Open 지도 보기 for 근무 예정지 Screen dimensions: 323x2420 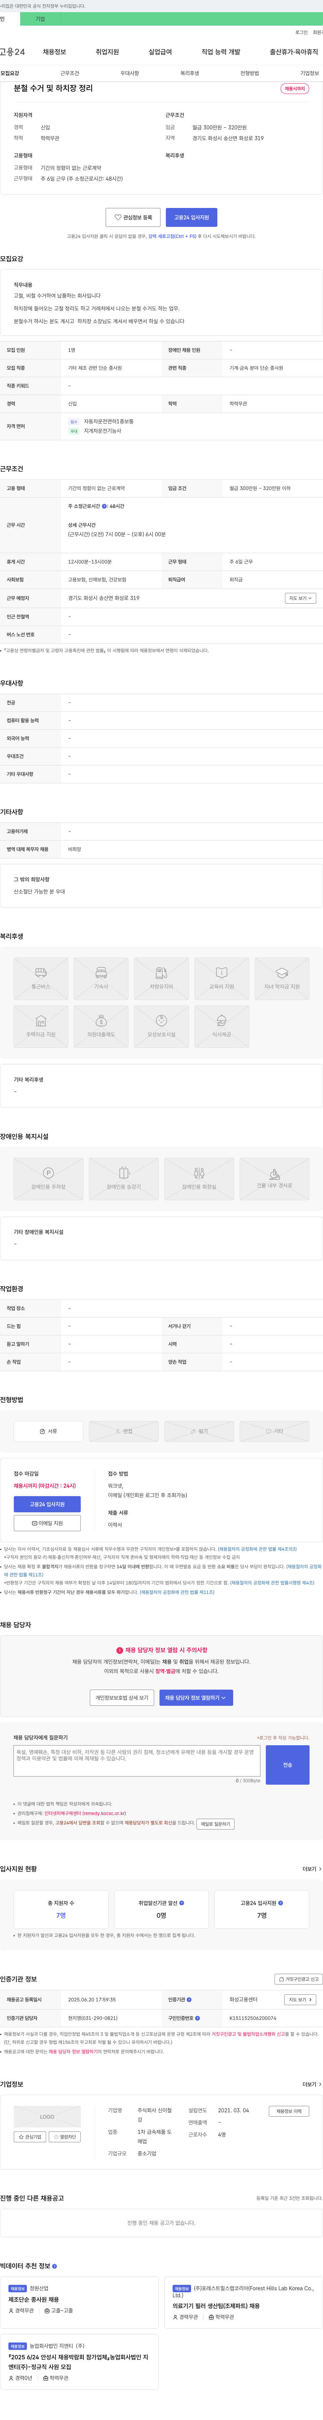(300, 598)
